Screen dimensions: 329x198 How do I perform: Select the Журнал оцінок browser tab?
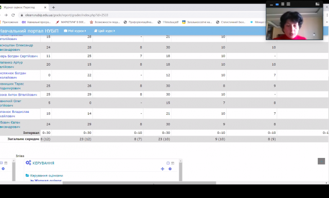(23, 7)
